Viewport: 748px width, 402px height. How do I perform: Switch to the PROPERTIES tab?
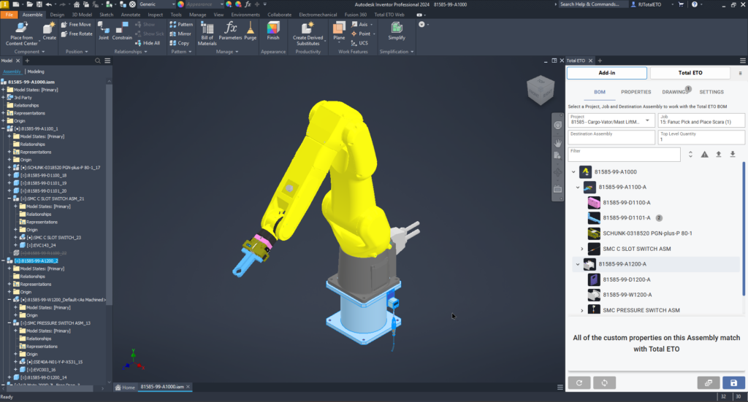click(636, 92)
